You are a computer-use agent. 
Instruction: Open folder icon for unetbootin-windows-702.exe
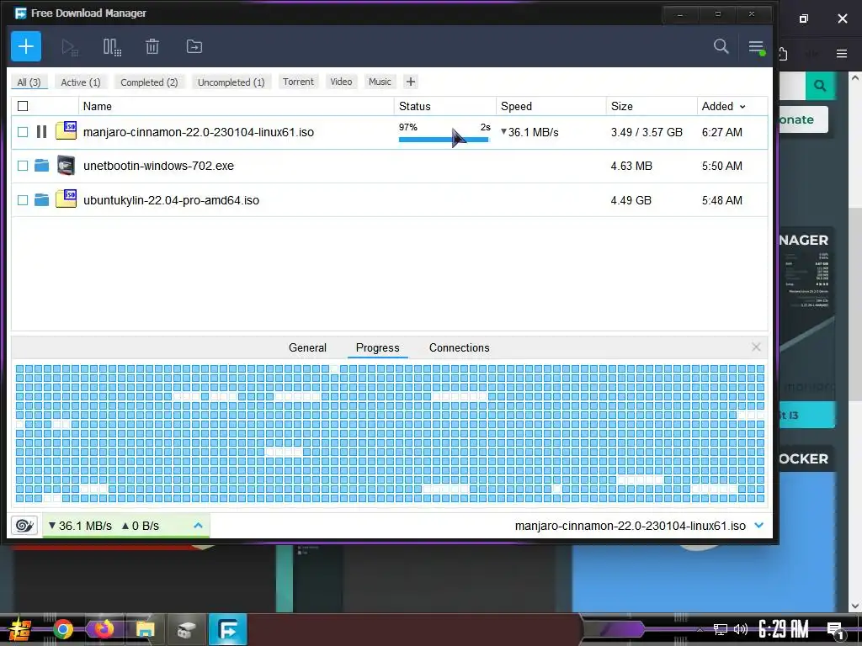42,166
